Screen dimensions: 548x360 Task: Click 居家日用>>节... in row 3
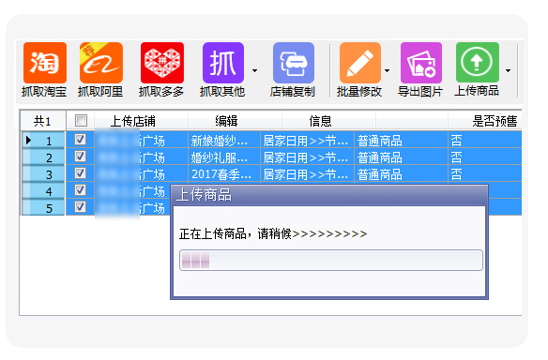coord(307,173)
